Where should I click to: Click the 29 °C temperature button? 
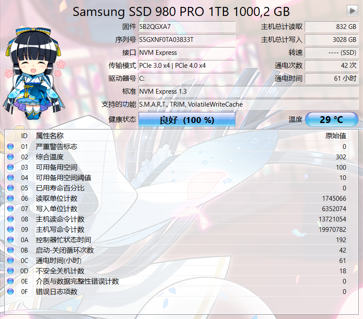[331, 120]
